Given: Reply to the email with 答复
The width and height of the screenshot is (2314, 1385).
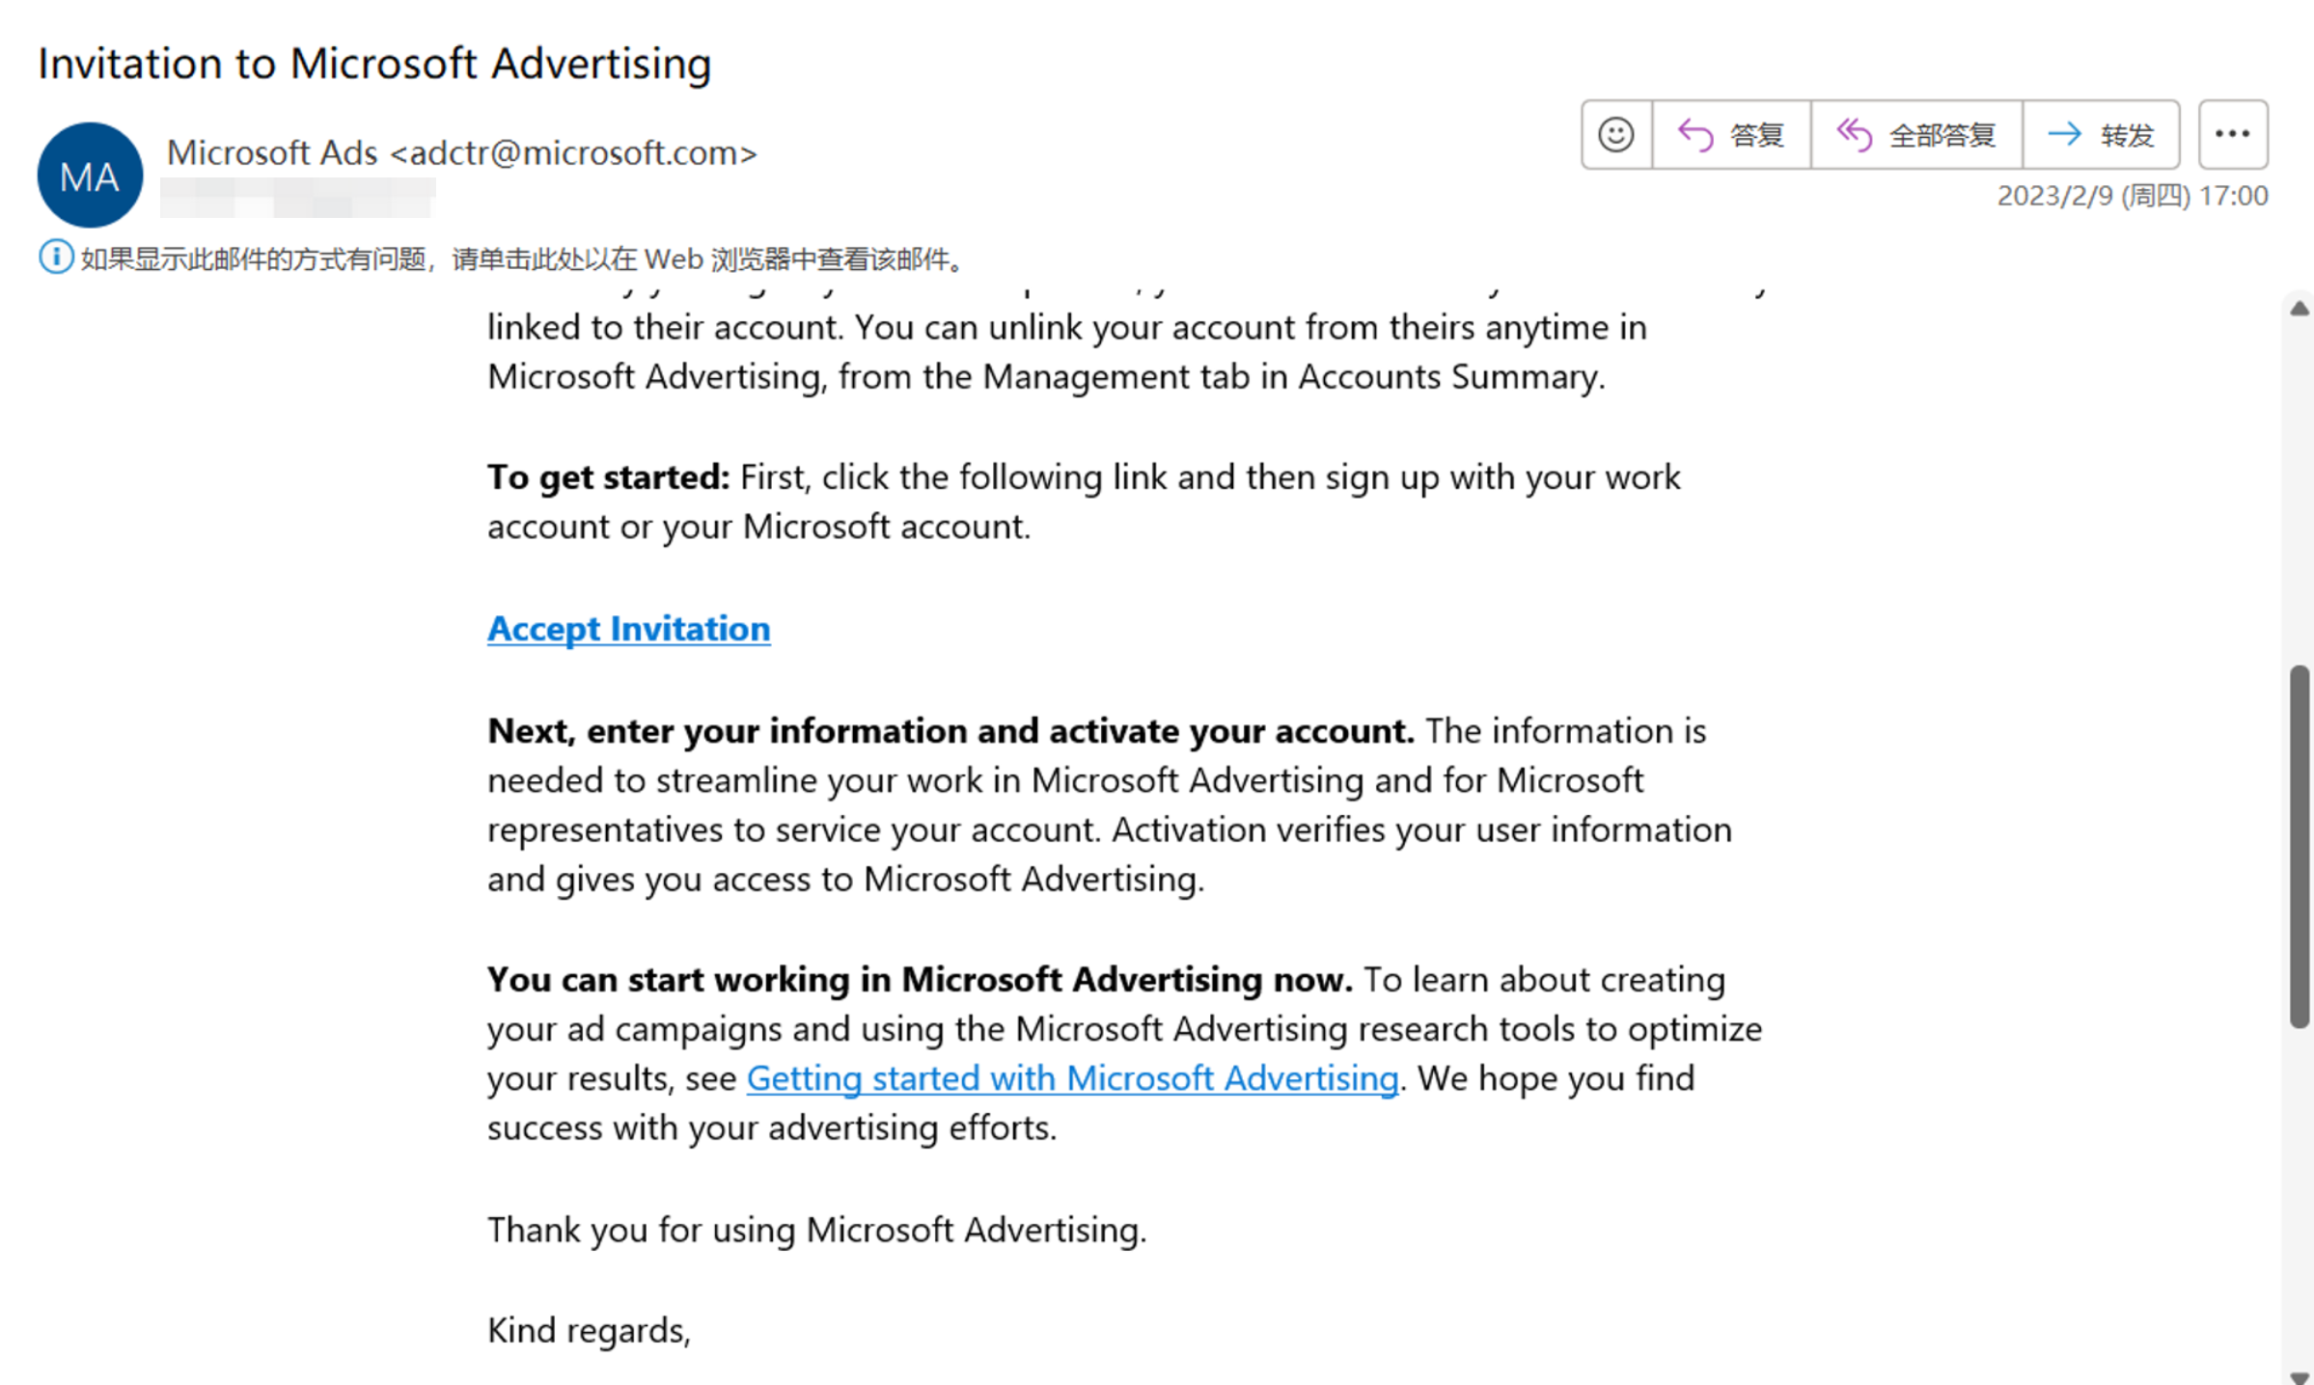Looking at the screenshot, I should point(1731,135).
